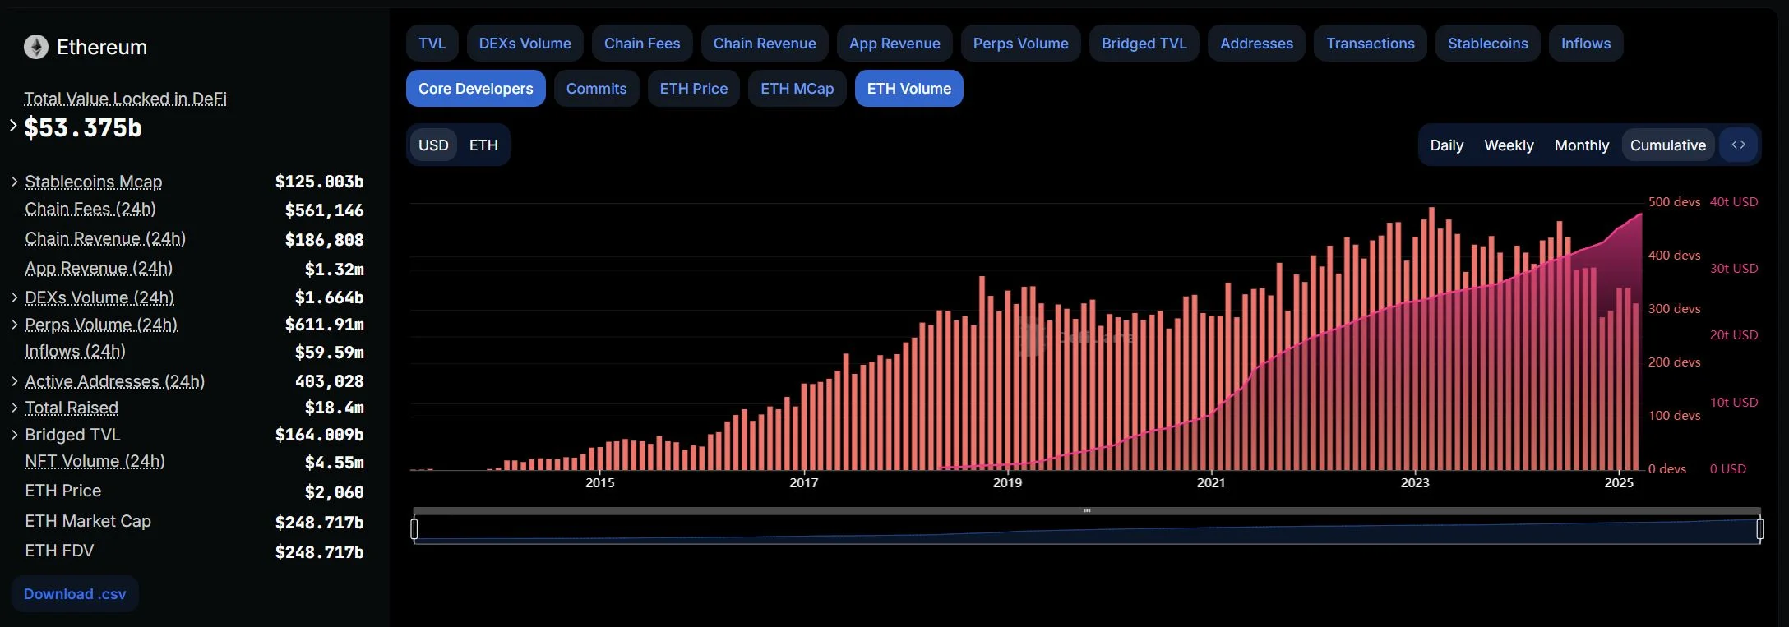
Task: Click the 2017 x-axis label
Action: pos(804,482)
